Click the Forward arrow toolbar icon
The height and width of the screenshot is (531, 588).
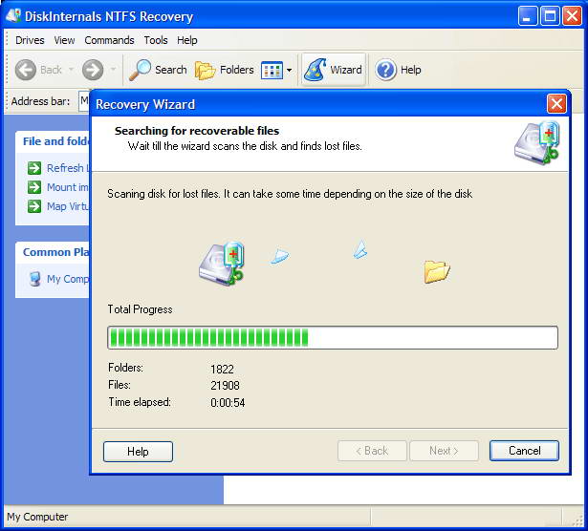pyautogui.click(x=93, y=70)
